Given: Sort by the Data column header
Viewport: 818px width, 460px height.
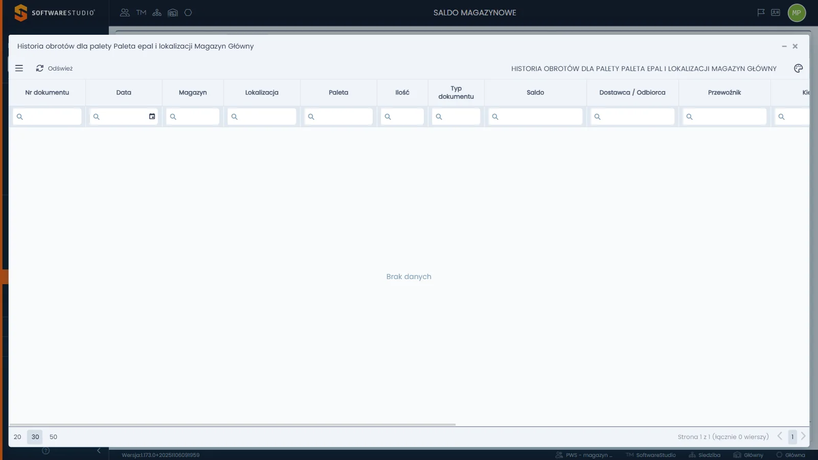Looking at the screenshot, I should pos(124,93).
